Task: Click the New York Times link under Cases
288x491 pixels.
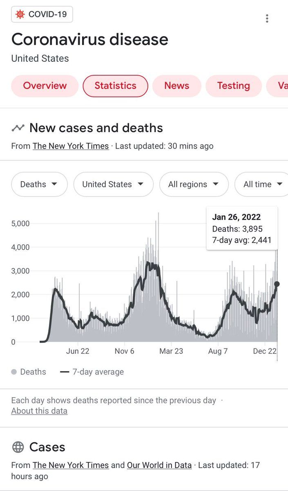Action: 71,465
